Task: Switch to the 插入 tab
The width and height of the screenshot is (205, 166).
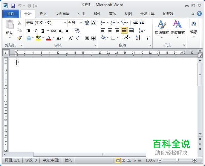Action: click(x=43, y=14)
